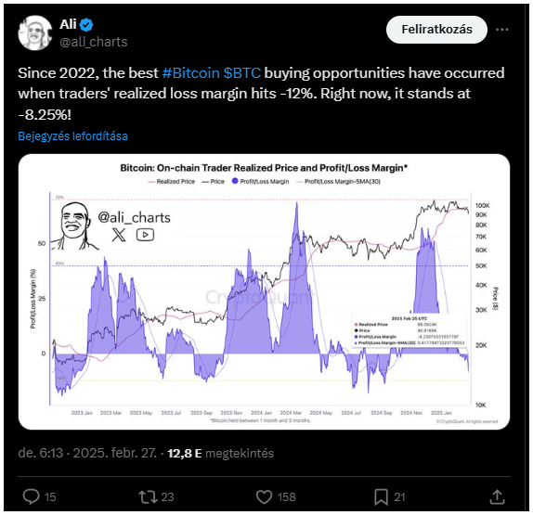Click the 12,8 E megtekintés view count
The height and width of the screenshot is (515, 533).
[221, 453]
